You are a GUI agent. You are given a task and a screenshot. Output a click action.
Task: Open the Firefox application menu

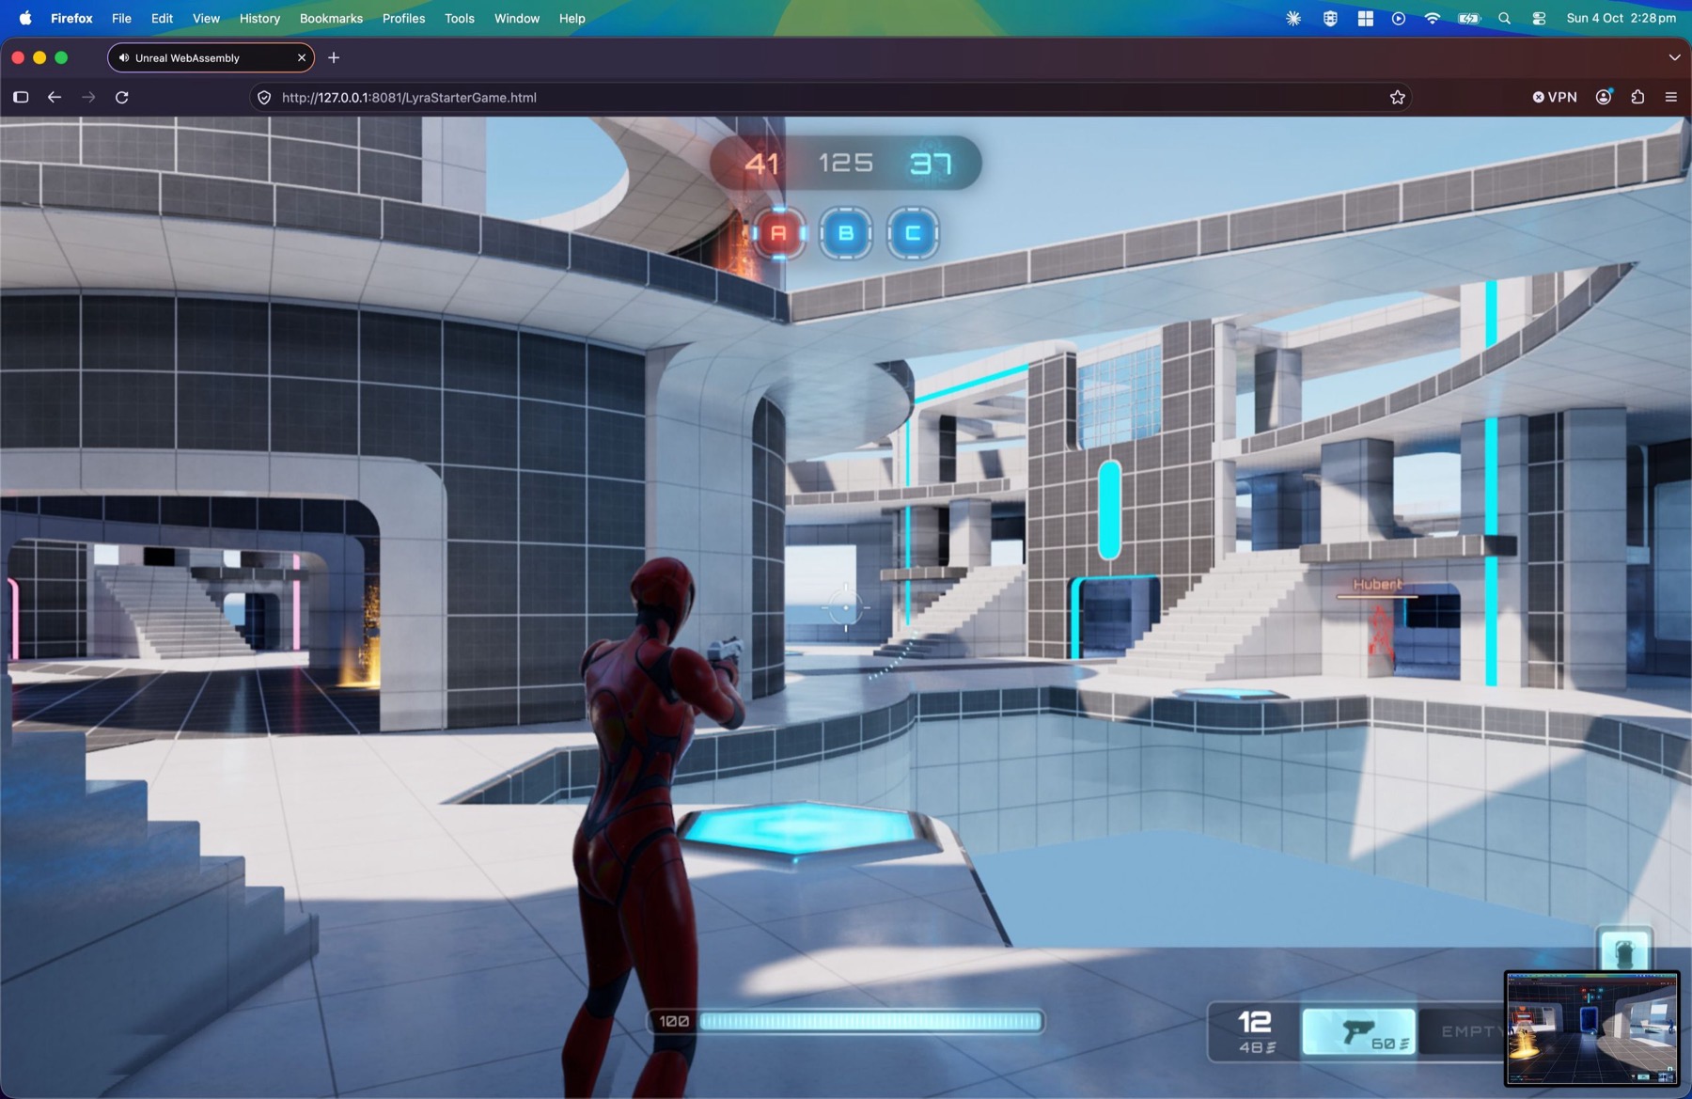(x=71, y=18)
